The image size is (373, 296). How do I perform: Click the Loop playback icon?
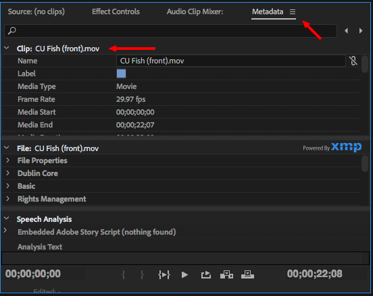[206, 274]
